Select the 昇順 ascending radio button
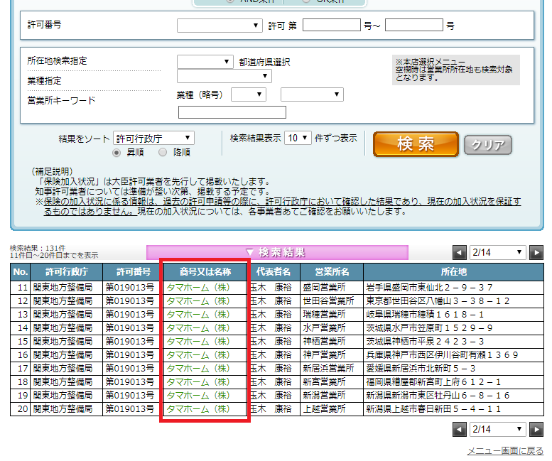Viewport: 552px width, 461px height. coord(117,153)
